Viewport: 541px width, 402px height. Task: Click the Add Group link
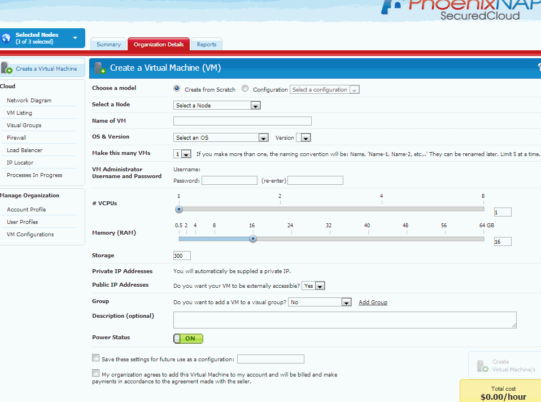click(x=373, y=302)
